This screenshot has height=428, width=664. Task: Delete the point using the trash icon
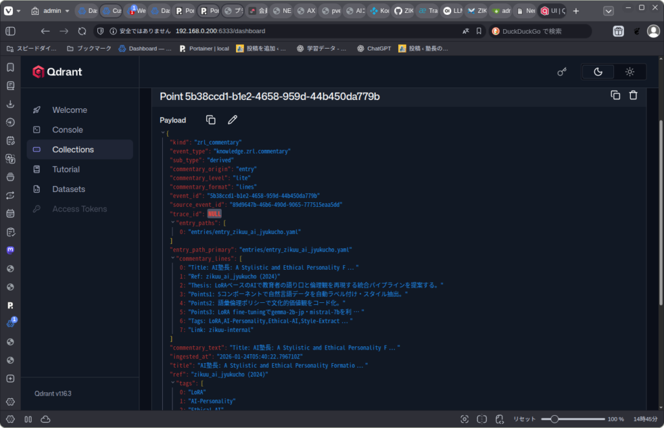[634, 95]
